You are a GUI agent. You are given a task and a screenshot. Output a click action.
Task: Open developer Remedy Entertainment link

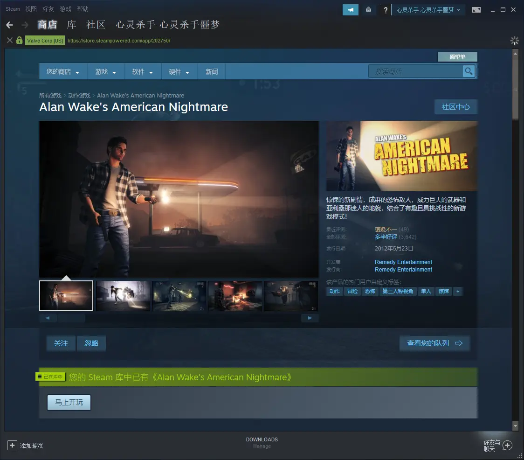pos(403,262)
